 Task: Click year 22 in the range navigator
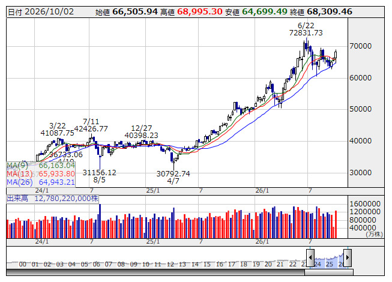[x=293, y=264]
